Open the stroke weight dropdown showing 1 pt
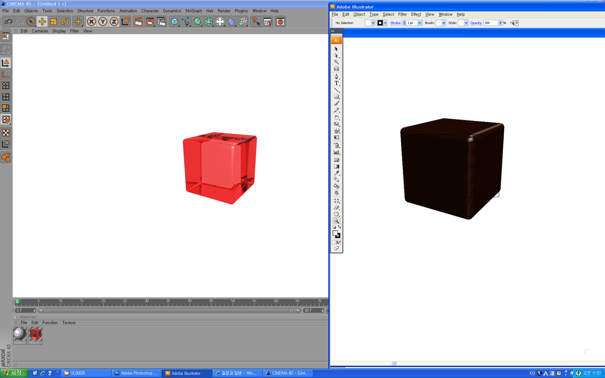605x378 pixels. [x=419, y=23]
